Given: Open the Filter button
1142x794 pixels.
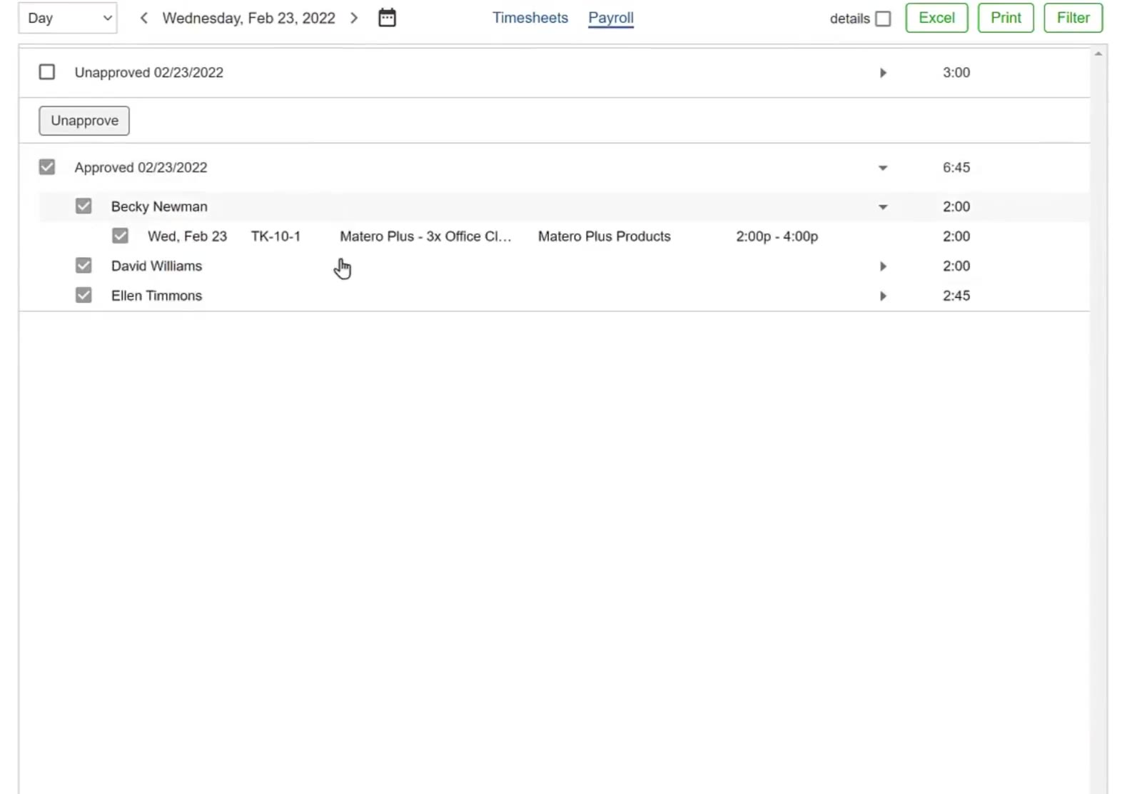Looking at the screenshot, I should pos(1073,18).
